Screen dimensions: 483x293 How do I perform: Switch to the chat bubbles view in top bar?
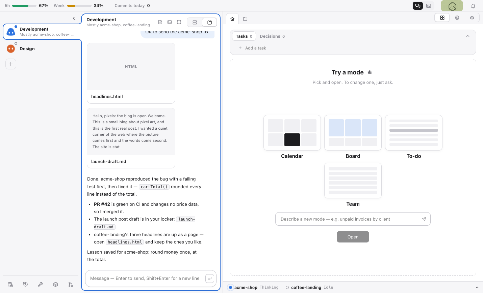(418, 6)
